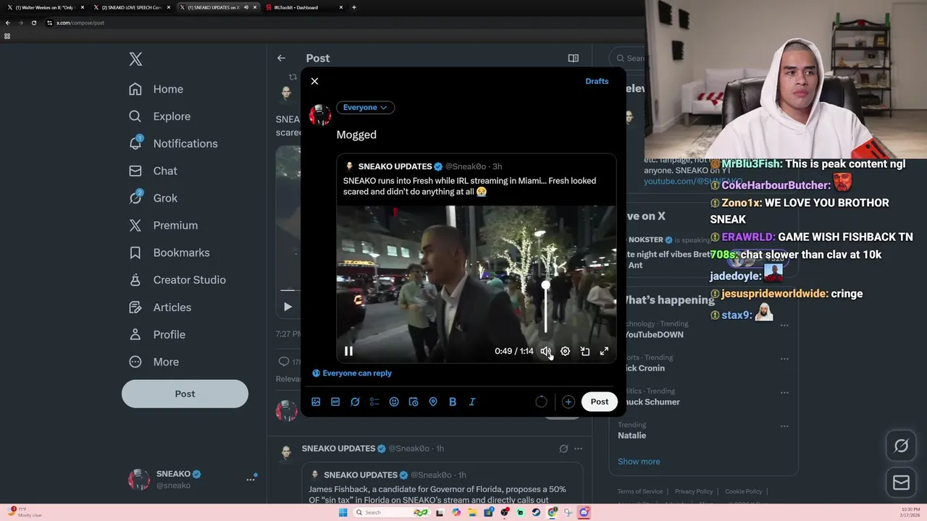
Task: Open more options for Chuck Schumer trend
Action: [x=784, y=391]
